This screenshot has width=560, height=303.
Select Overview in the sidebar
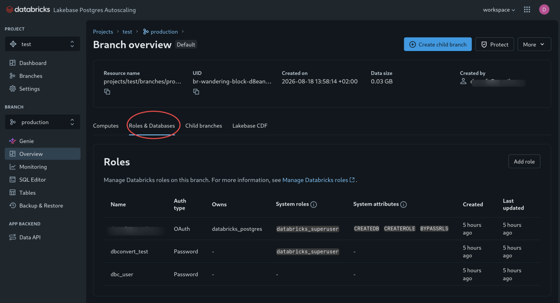tap(42, 154)
